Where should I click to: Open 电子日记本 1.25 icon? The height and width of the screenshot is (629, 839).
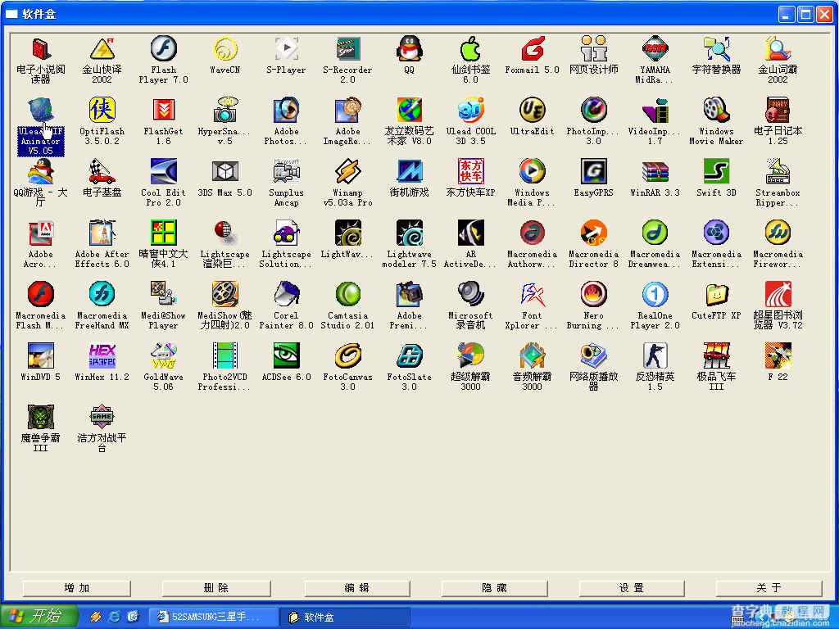778,111
